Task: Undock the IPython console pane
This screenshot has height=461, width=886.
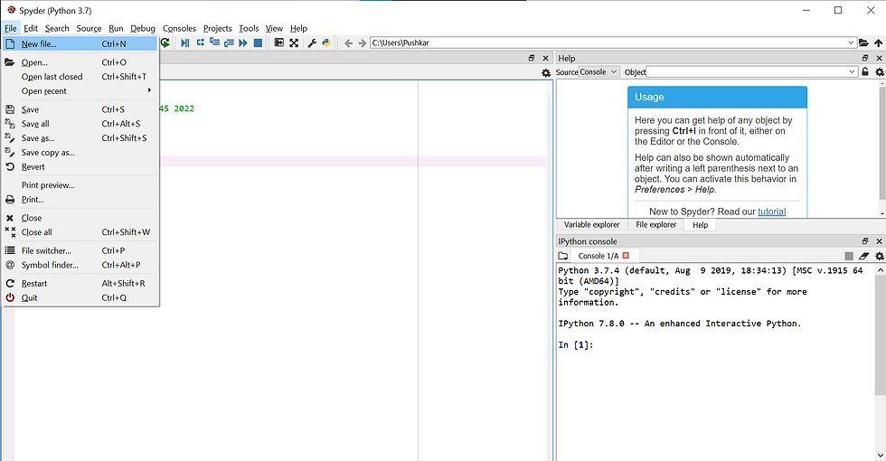Action: (865, 241)
